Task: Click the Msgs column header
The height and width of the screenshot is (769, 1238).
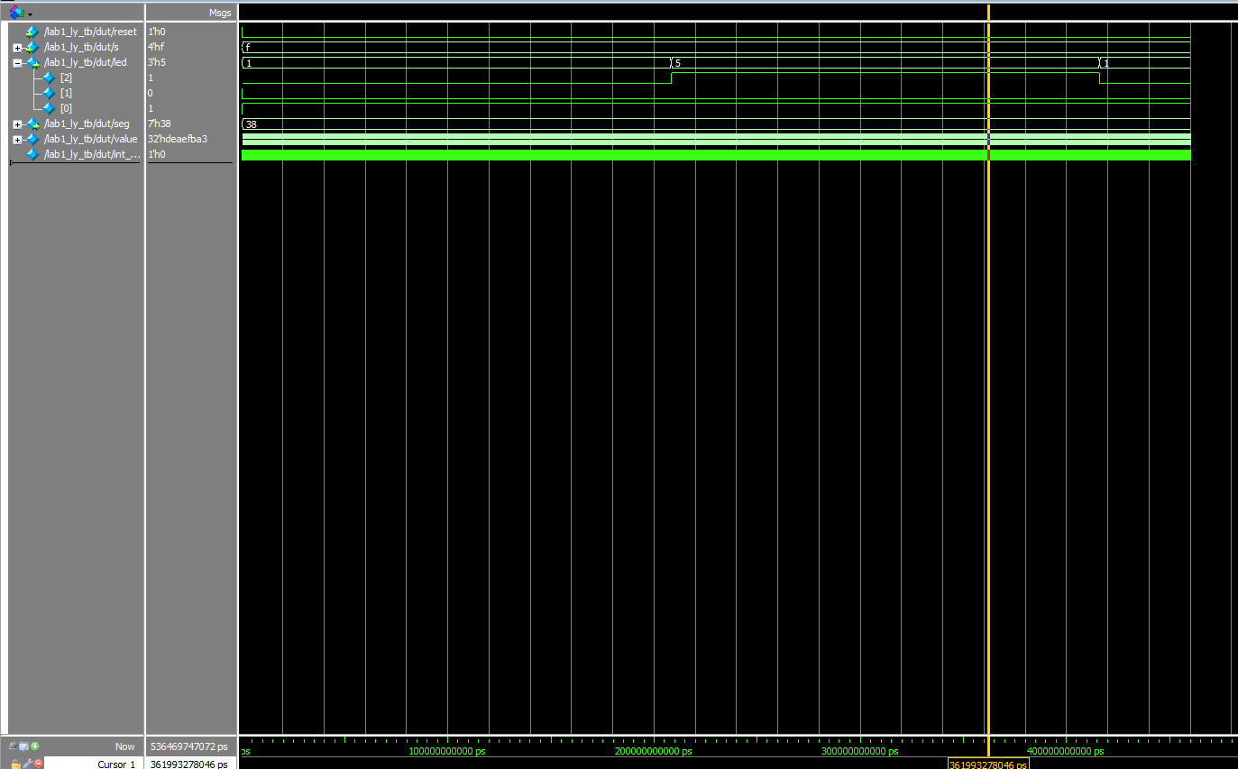Action: [219, 13]
